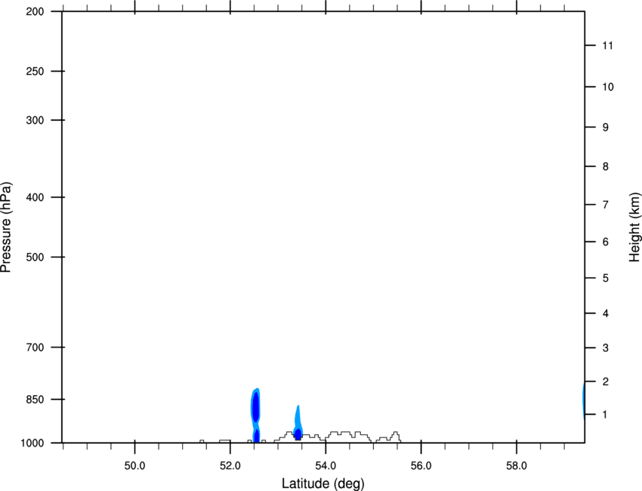Click the 850 pressure tick label
The image size is (642, 491).
pyautogui.click(x=35, y=400)
